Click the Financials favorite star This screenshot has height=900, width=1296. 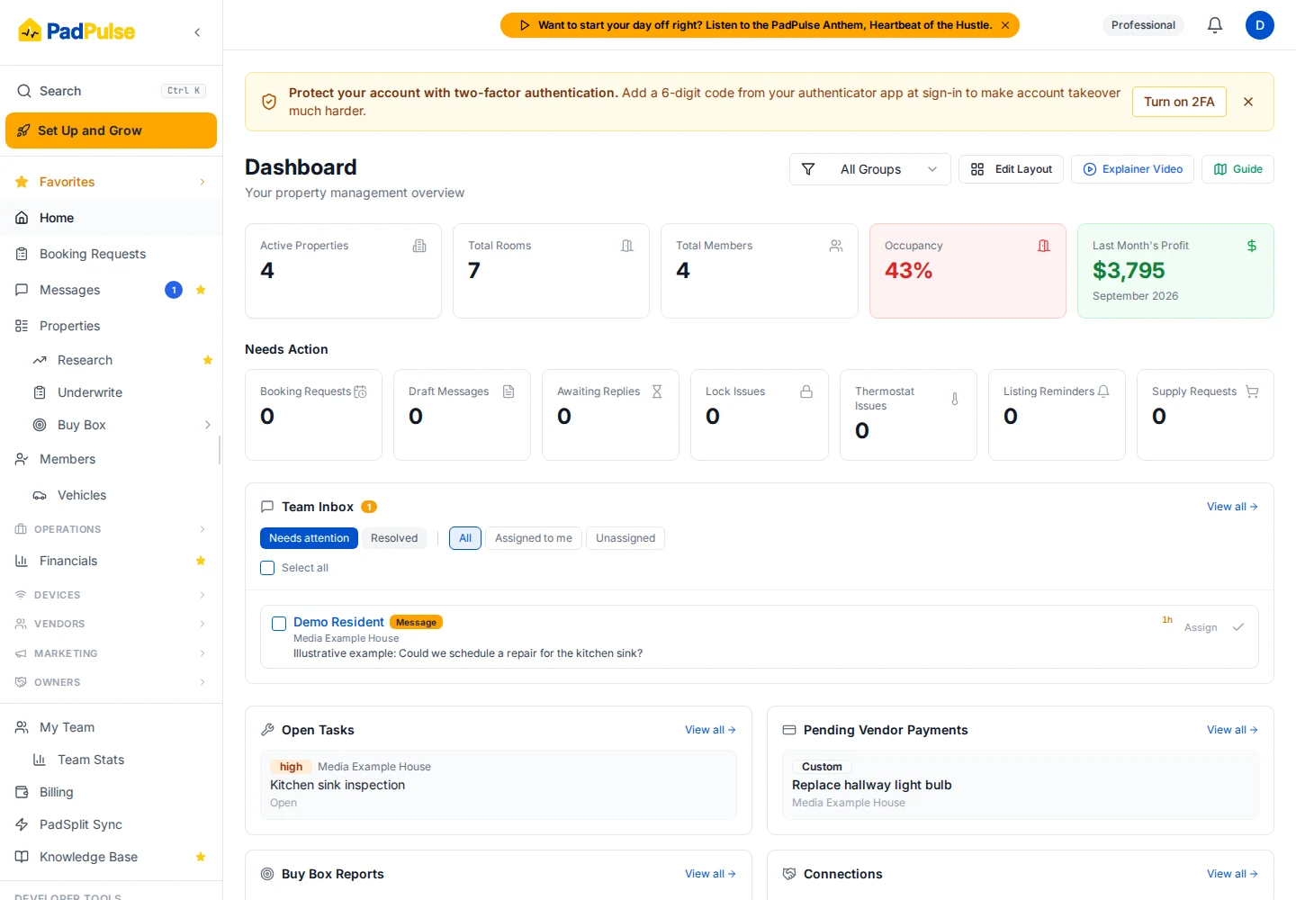[x=201, y=561]
